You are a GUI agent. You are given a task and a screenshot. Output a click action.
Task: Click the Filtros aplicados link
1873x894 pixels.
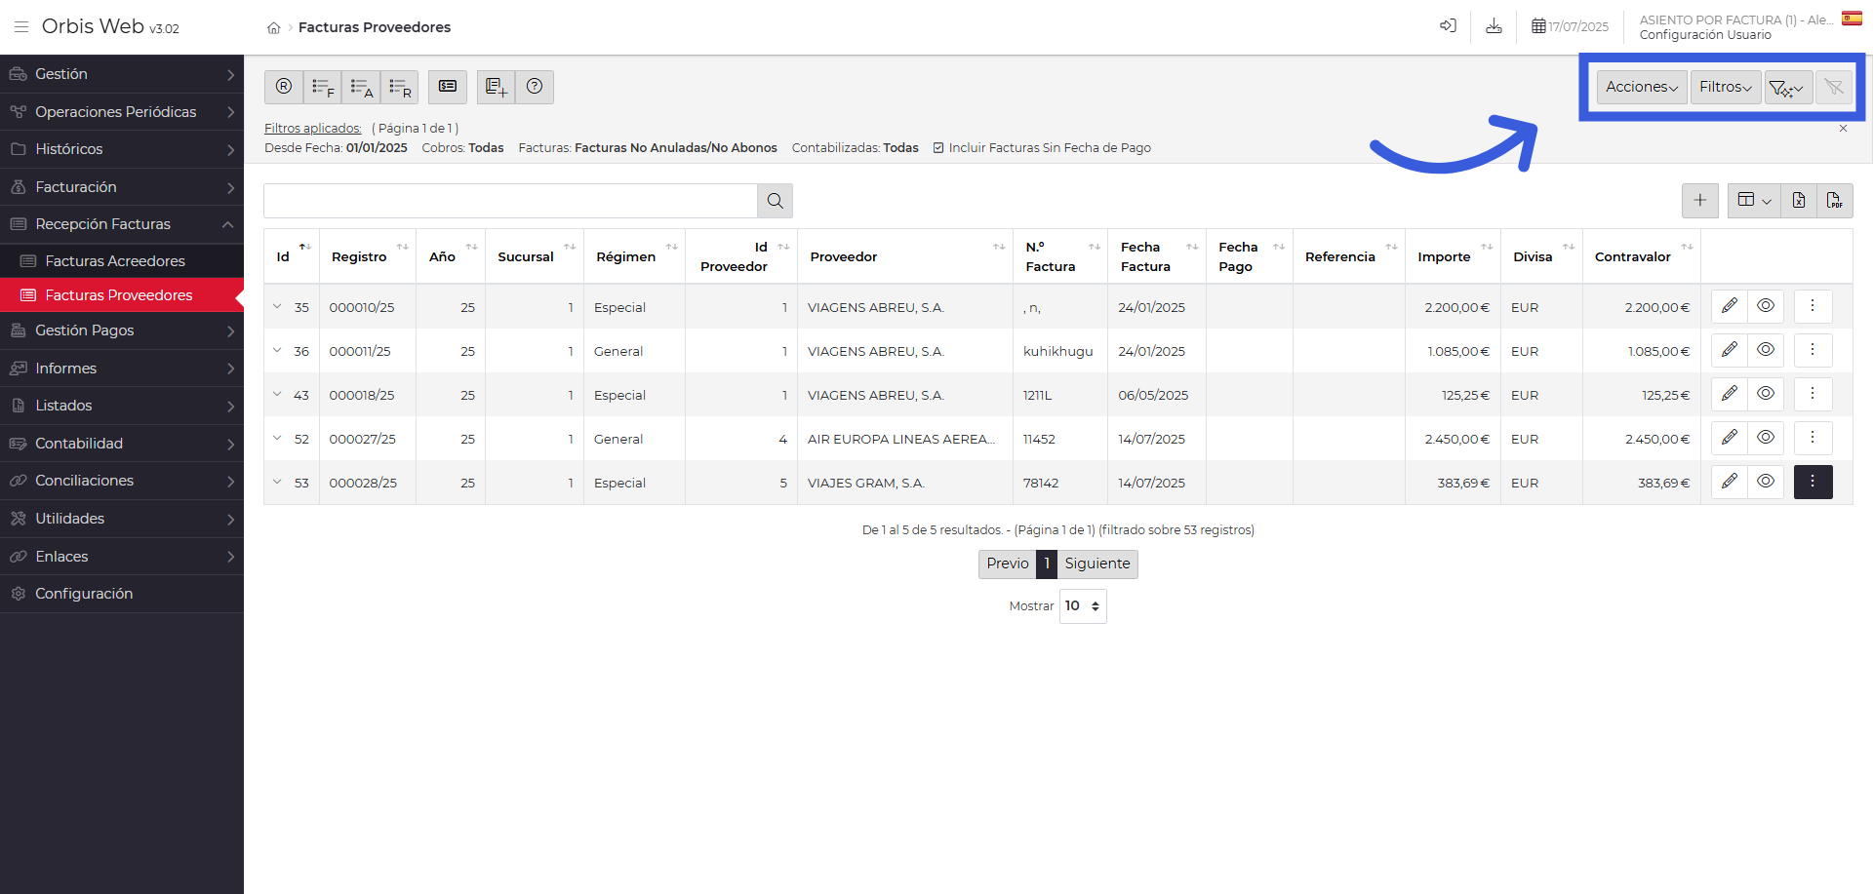pyautogui.click(x=312, y=129)
